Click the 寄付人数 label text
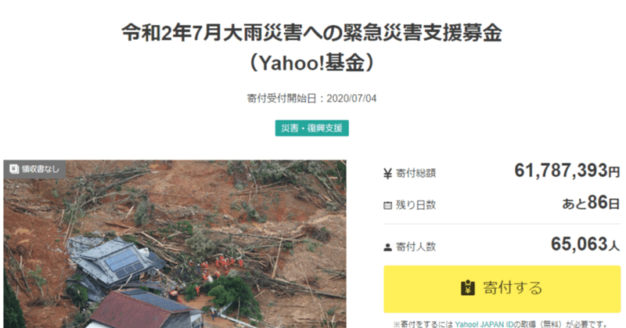The image size is (626, 328). tap(416, 247)
